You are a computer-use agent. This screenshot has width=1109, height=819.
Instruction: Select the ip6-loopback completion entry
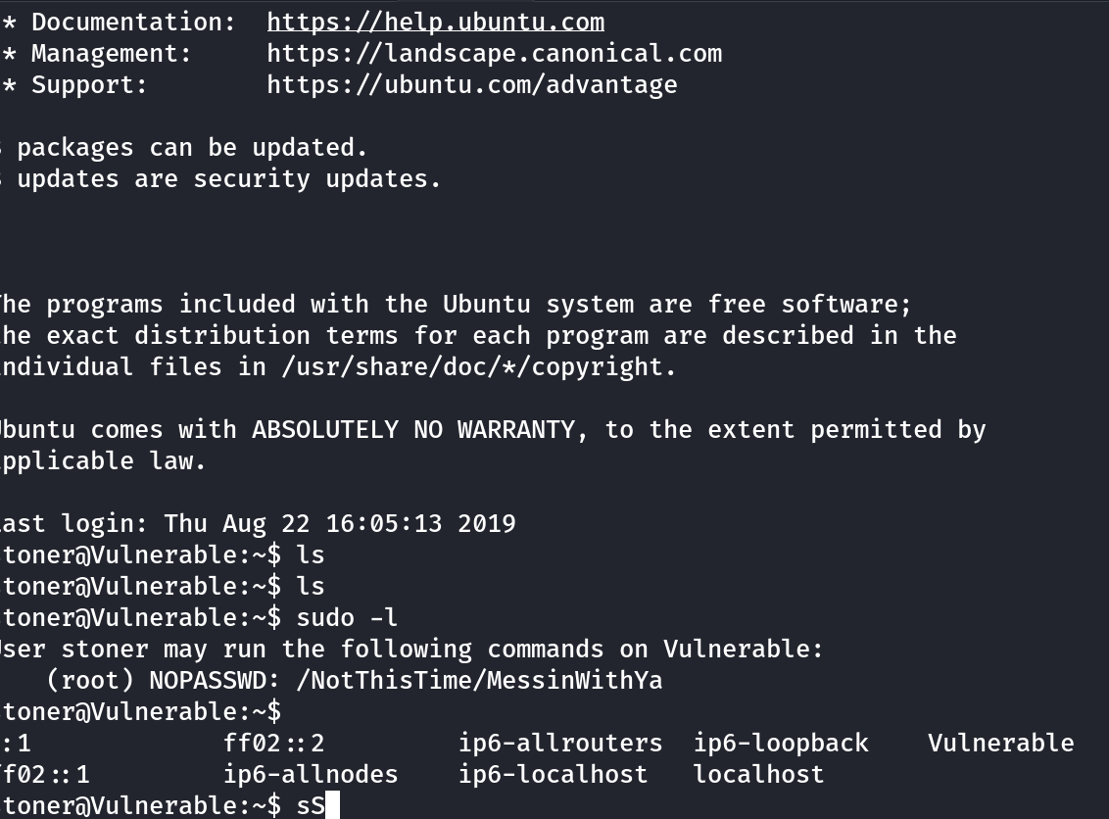click(781, 743)
